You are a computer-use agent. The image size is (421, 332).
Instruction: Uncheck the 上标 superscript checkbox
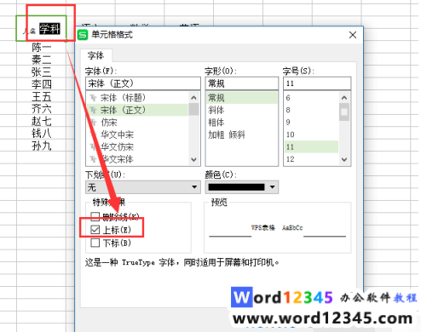(95, 230)
